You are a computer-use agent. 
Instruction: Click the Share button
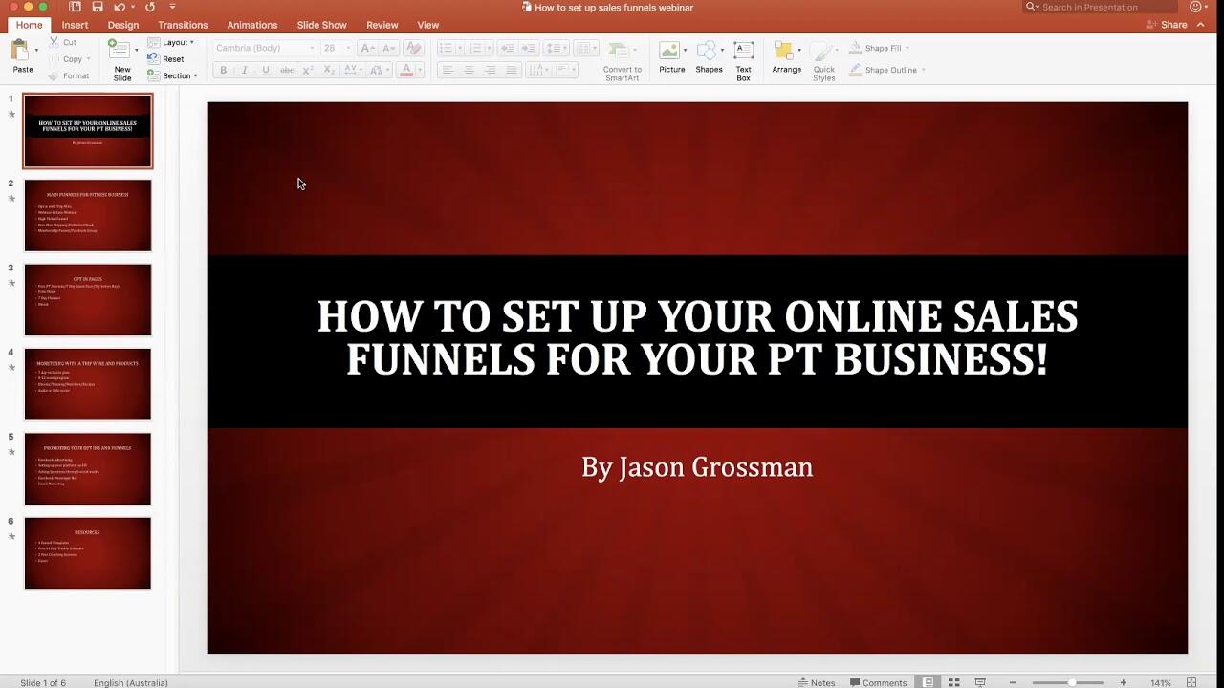(x=1166, y=25)
